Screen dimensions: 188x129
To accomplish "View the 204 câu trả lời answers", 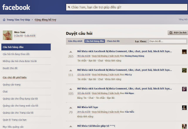I will point(84,112).
